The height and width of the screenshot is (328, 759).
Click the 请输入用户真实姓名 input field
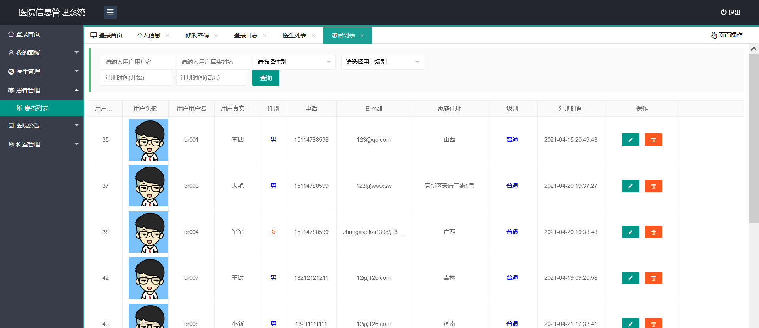click(214, 62)
